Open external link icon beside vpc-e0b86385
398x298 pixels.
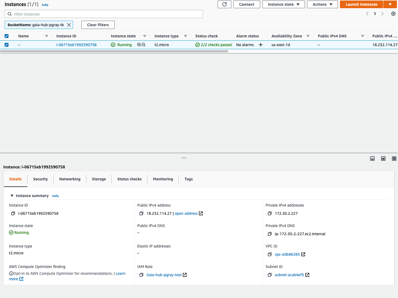coord(303,254)
